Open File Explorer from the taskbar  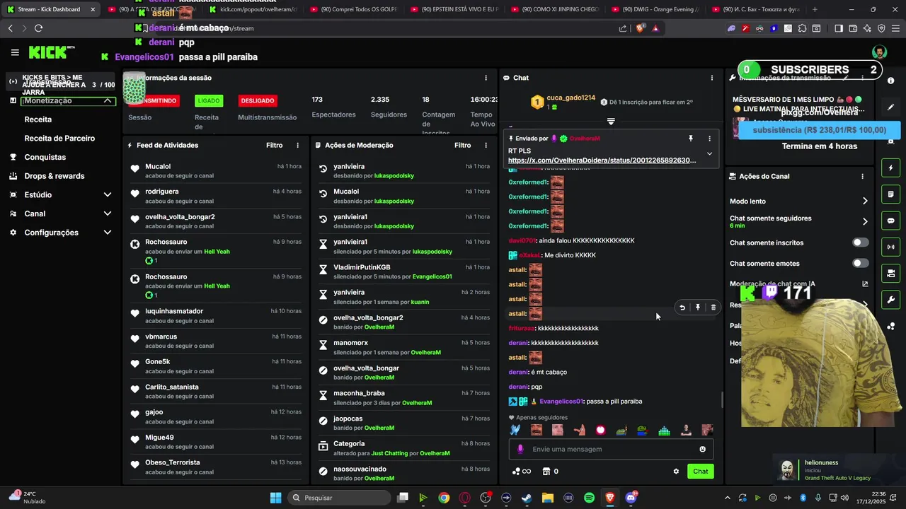tap(547, 498)
